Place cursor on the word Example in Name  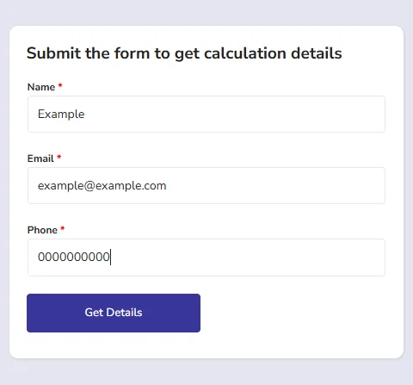coord(61,115)
